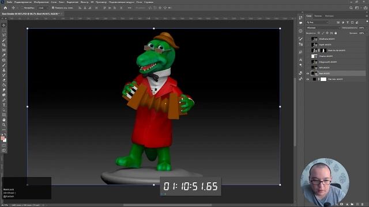This screenshot has height=207, width=369.
Task: Select the Dodge tool
Action: click(4, 95)
